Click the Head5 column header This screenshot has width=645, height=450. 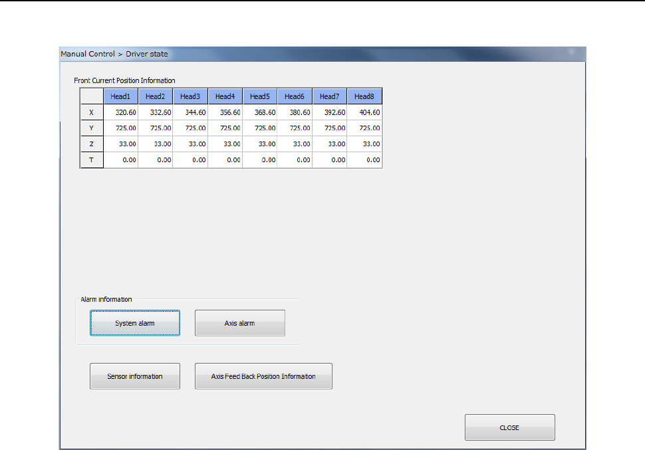click(x=260, y=97)
